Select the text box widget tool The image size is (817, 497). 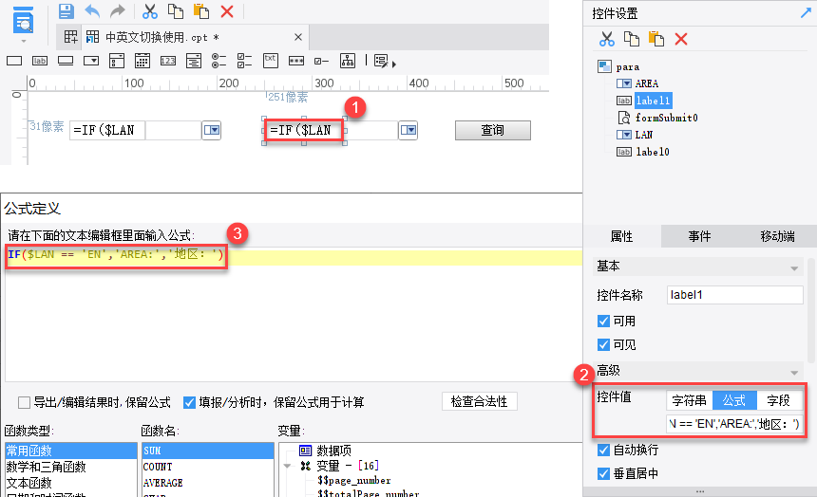pyautogui.click(x=14, y=61)
